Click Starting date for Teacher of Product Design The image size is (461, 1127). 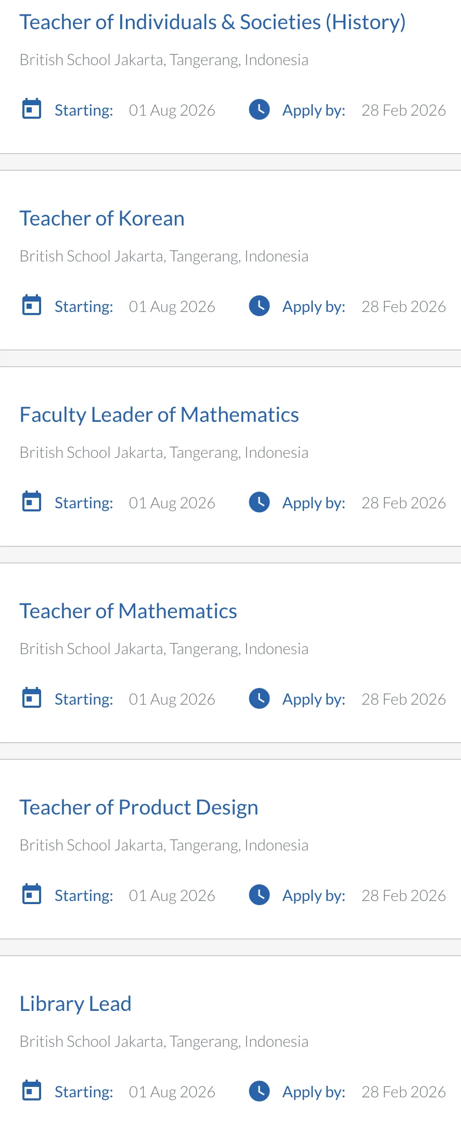pos(172,895)
